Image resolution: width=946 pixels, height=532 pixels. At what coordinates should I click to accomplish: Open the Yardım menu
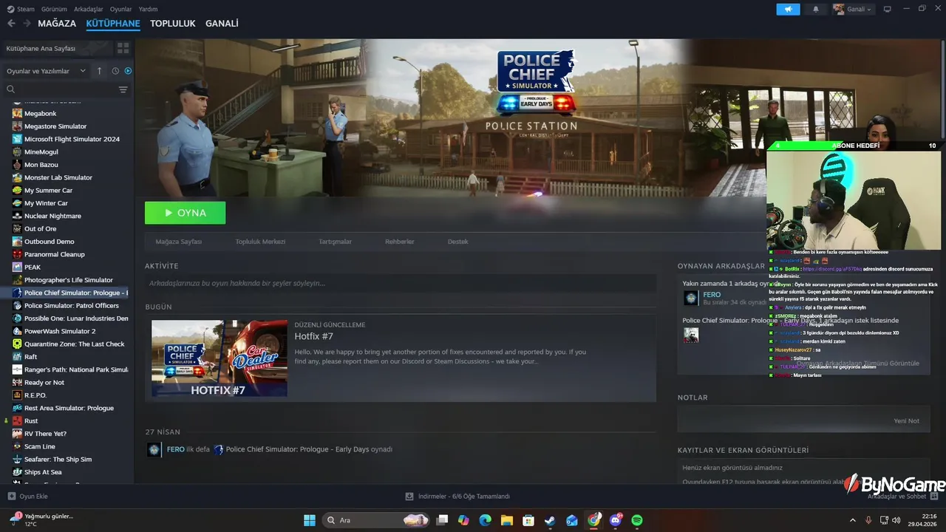click(x=148, y=9)
